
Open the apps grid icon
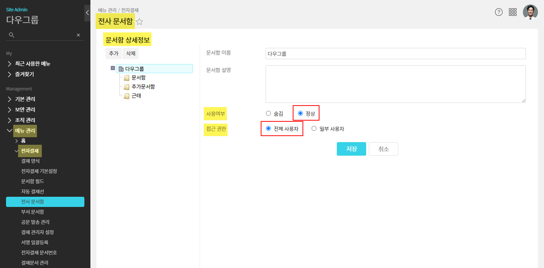click(x=513, y=12)
